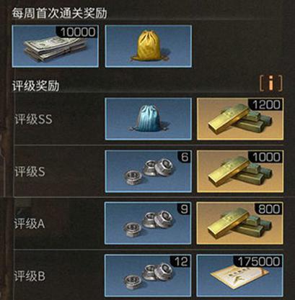
Task: Select the 1200 gold bars reward
Action: (240, 119)
